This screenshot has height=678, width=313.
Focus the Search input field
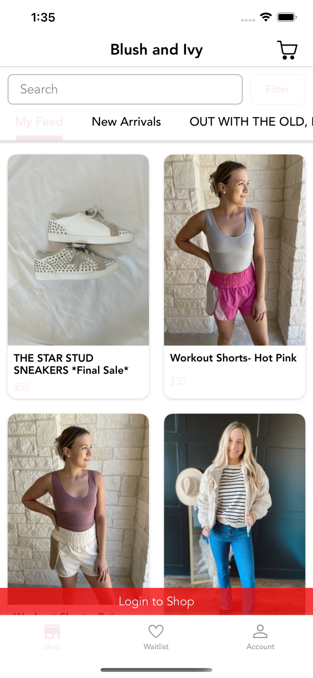(x=125, y=89)
